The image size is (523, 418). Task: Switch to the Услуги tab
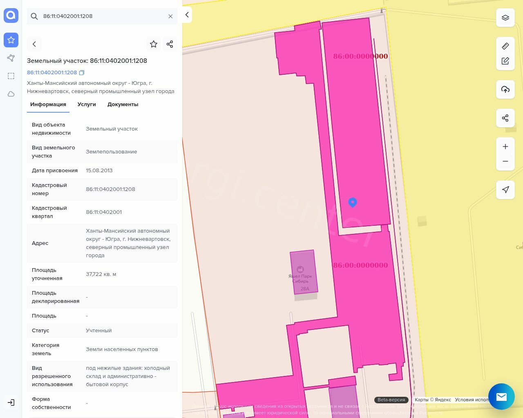[x=87, y=104]
